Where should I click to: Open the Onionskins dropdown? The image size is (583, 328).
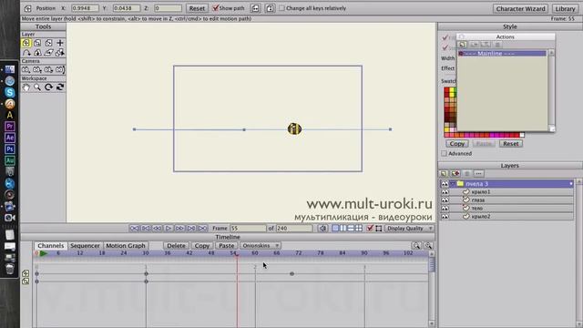tap(261, 246)
